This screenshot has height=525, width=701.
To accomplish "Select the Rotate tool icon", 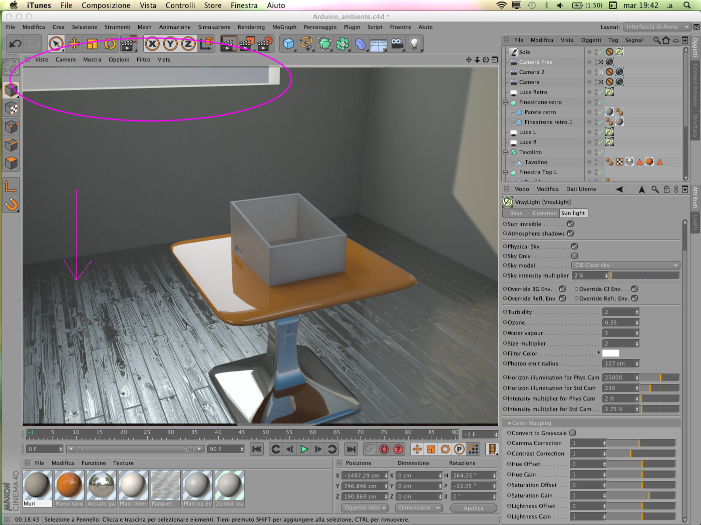I will [x=110, y=44].
